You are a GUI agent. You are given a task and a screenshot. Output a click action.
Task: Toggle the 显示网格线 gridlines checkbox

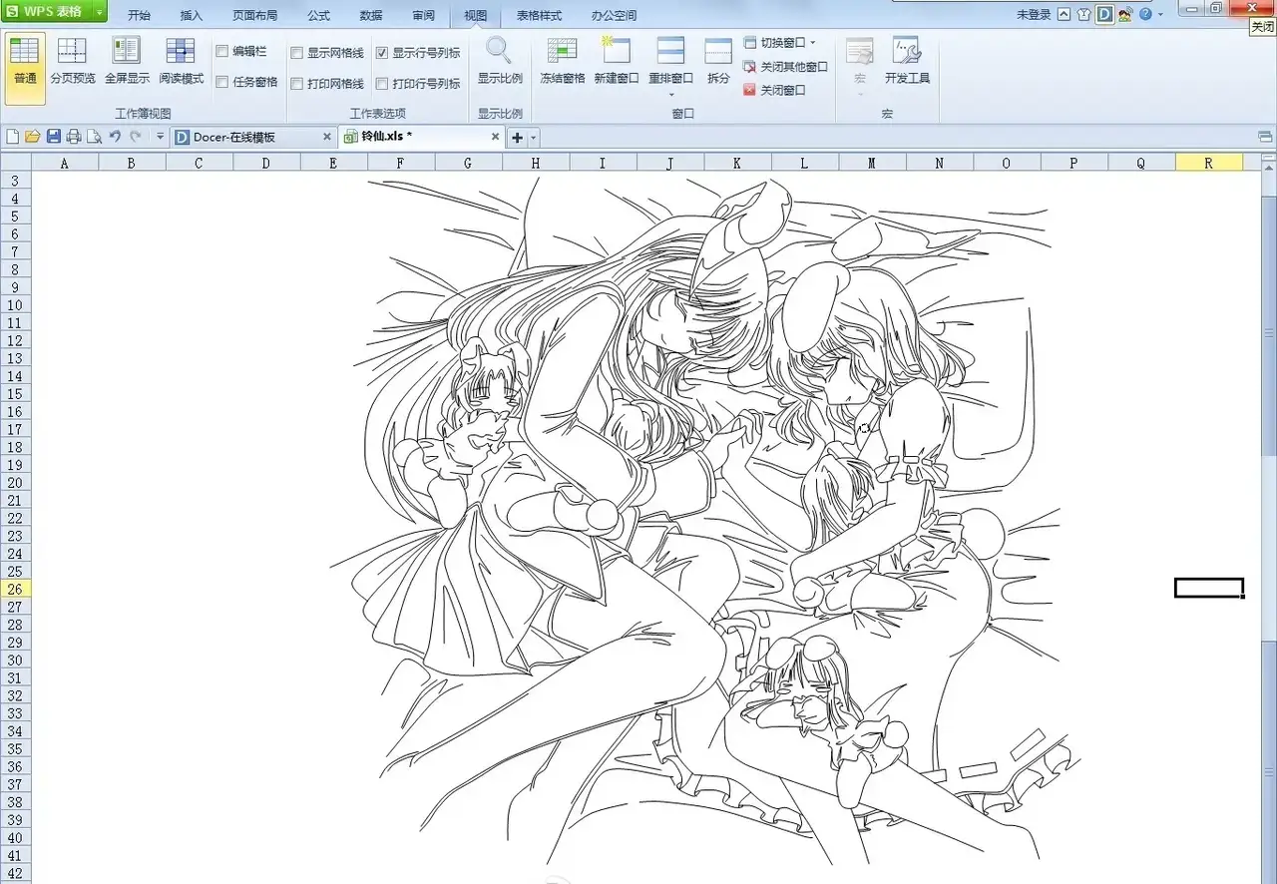point(297,53)
